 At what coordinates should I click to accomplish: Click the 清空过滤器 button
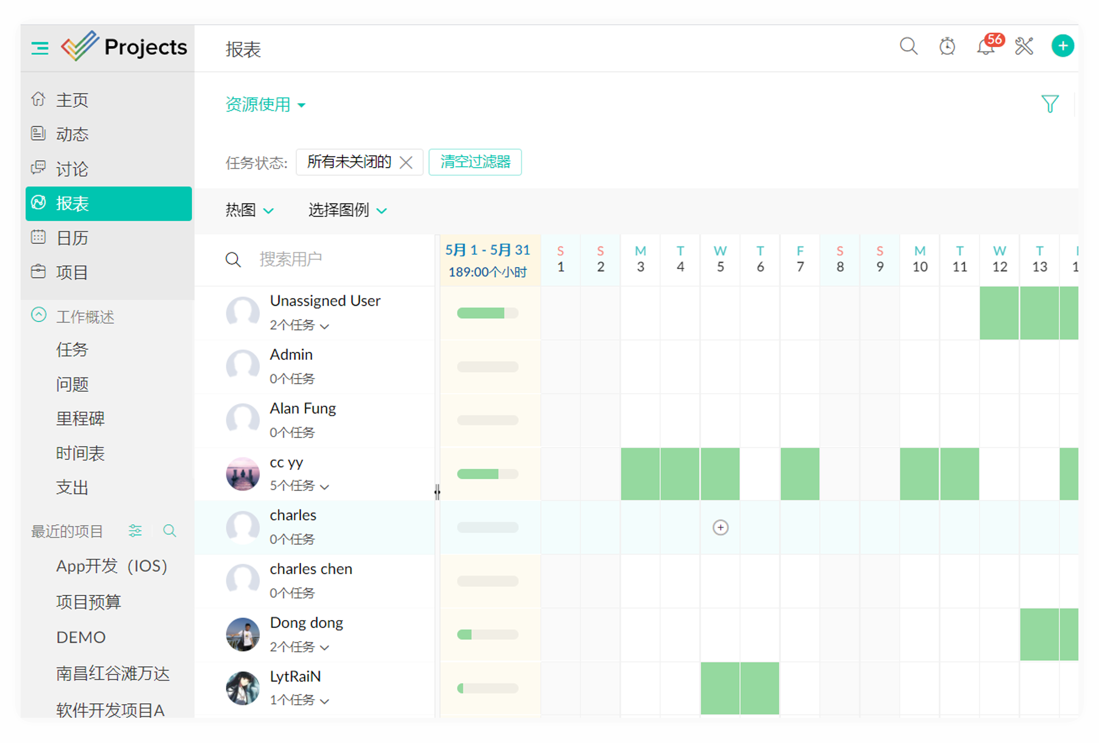pyautogui.click(x=475, y=162)
